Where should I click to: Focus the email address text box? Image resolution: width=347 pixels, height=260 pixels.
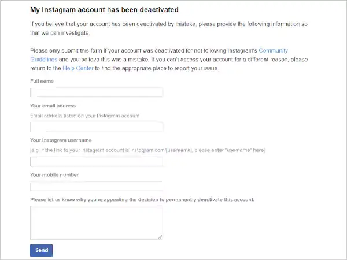97,127
